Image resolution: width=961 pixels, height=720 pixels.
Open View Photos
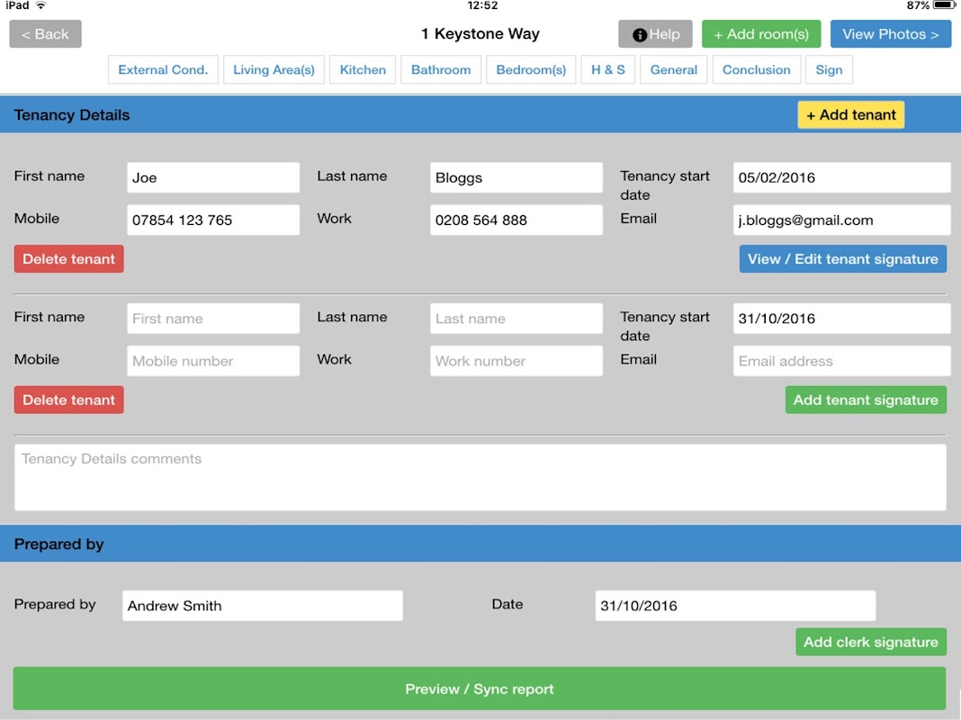click(x=891, y=34)
